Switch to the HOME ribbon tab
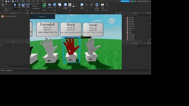This screenshot has height=106, width=189. (23, 1)
